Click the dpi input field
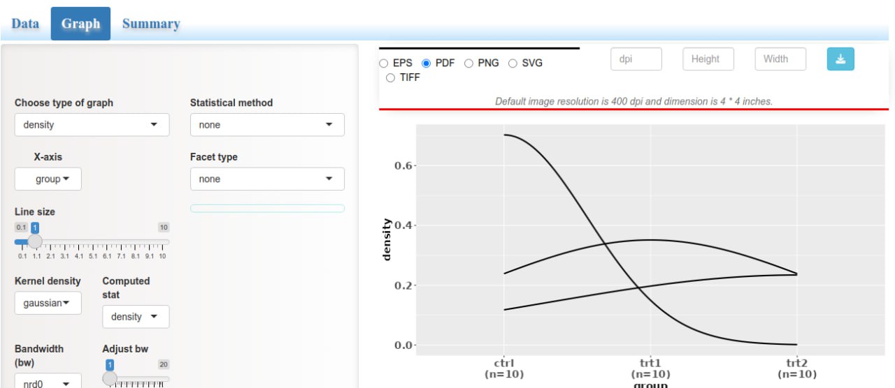This screenshot has width=895, height=388. click(x=636, y=59)
